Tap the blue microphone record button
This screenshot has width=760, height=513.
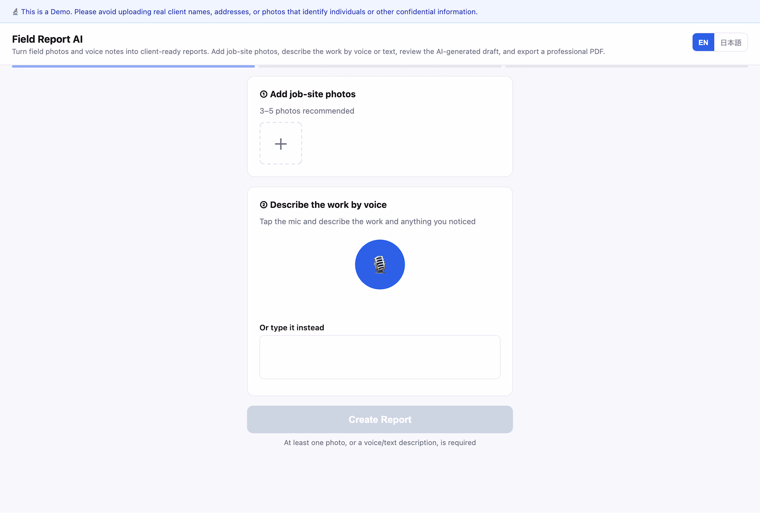coord(380,264)
